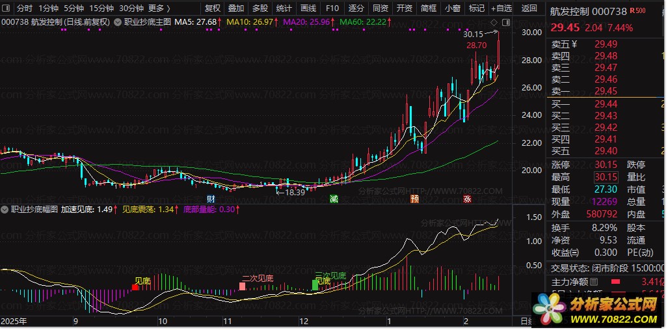
Task: Click the diamond icon above price axis
Action: click(x=494, y=21)
